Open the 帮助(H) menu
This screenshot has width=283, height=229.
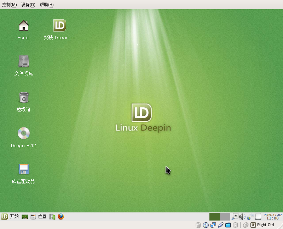(46, 5)
